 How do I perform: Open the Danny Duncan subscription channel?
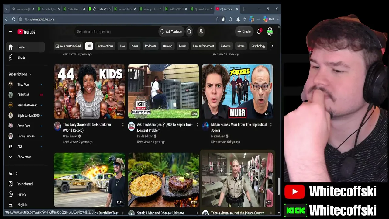[x=26, y=136]
